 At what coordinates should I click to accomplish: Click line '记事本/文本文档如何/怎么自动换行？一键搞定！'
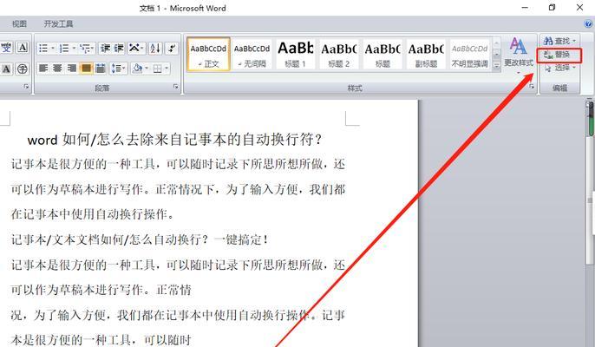tap(140, 239)
